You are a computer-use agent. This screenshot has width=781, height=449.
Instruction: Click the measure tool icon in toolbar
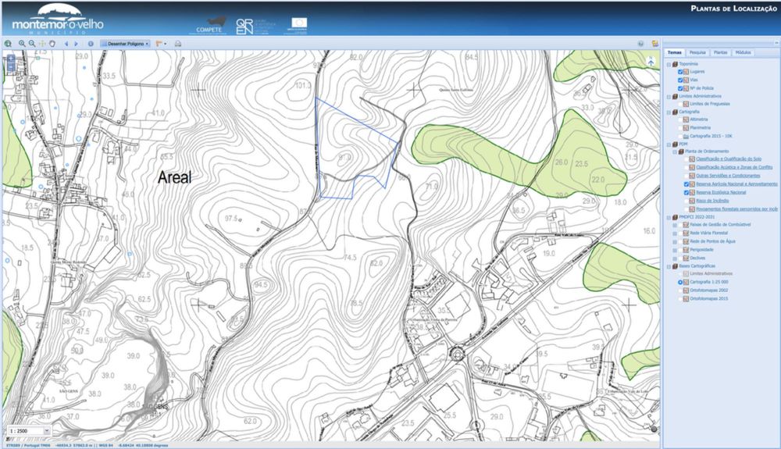coord(159,44)
